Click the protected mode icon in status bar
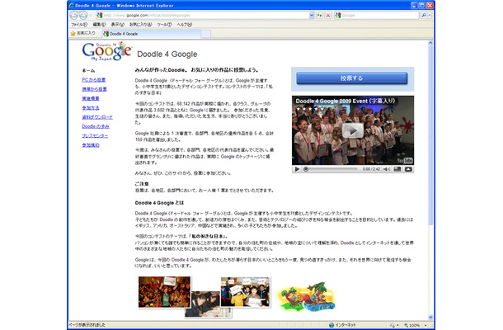The width and height of the screenshot is (503, 330). (393, 325)
